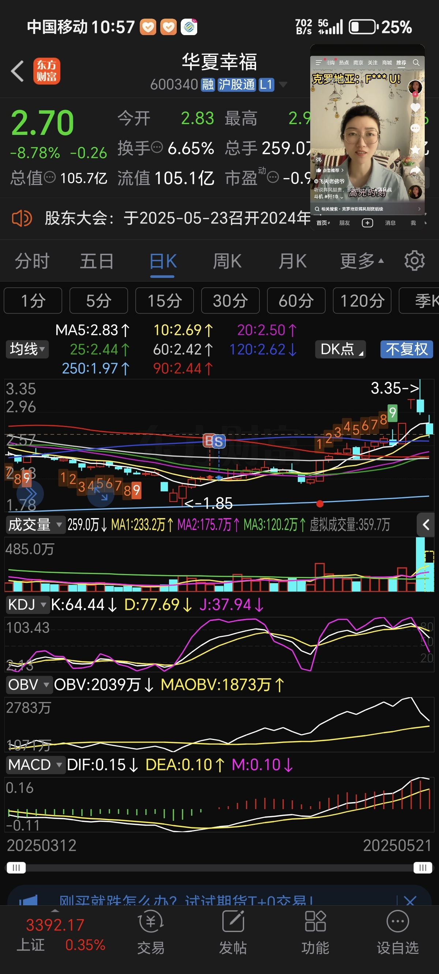Screen dimensions: 439x974
Task: Open chart settings gear icon
Action: (414, 261)
